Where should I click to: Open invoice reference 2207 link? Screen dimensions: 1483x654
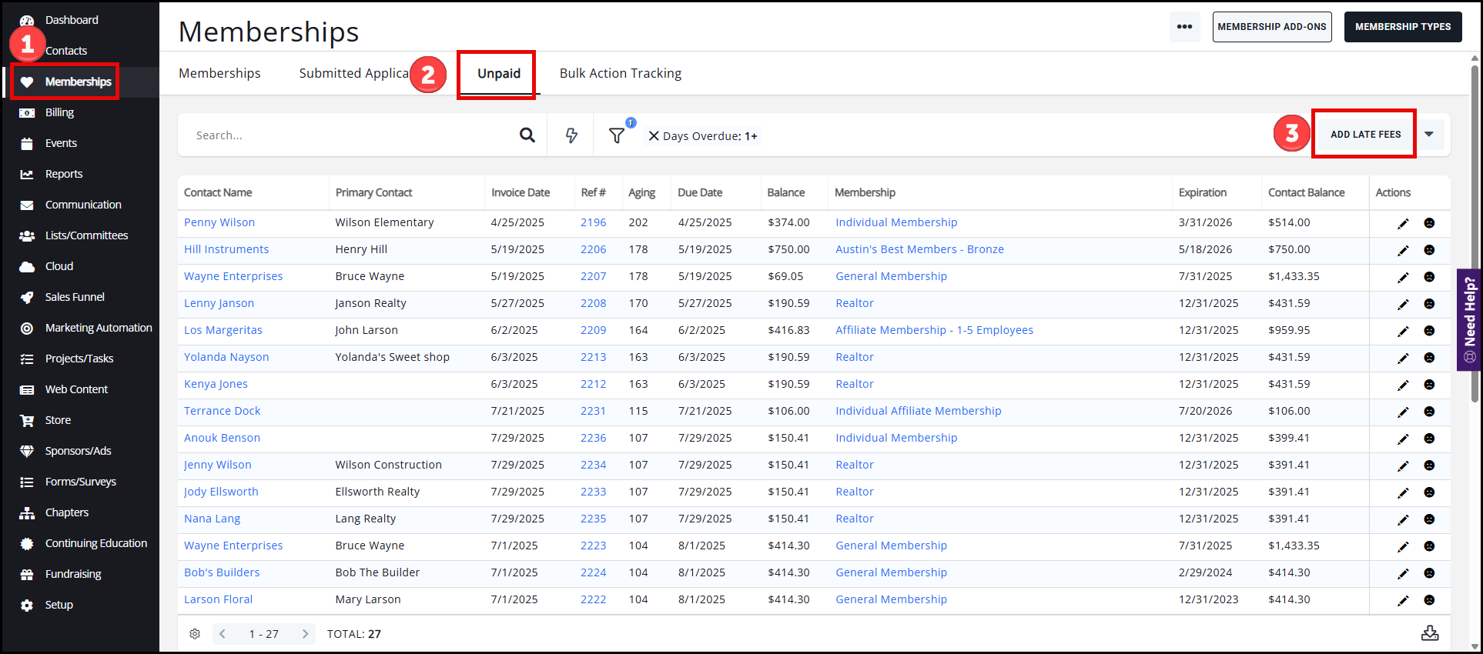(593, 276)
